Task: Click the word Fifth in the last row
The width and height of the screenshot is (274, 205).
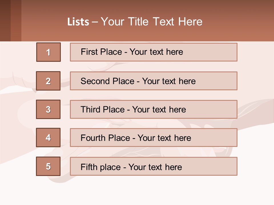Action: 89,167
